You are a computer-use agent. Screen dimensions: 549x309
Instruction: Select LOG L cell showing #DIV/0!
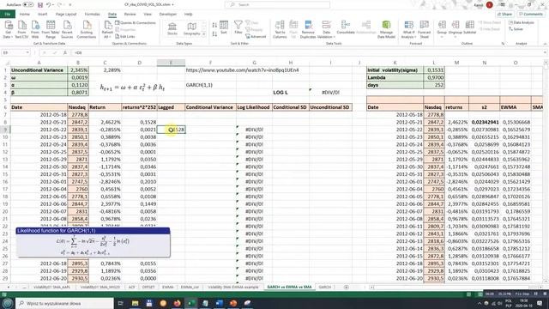[x=330, y=93]
